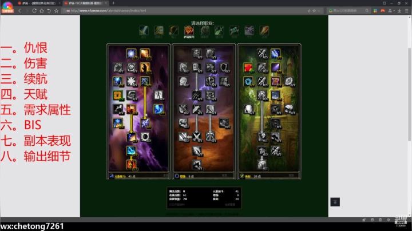Select the Priest class icon

click(x=234, y=30)
